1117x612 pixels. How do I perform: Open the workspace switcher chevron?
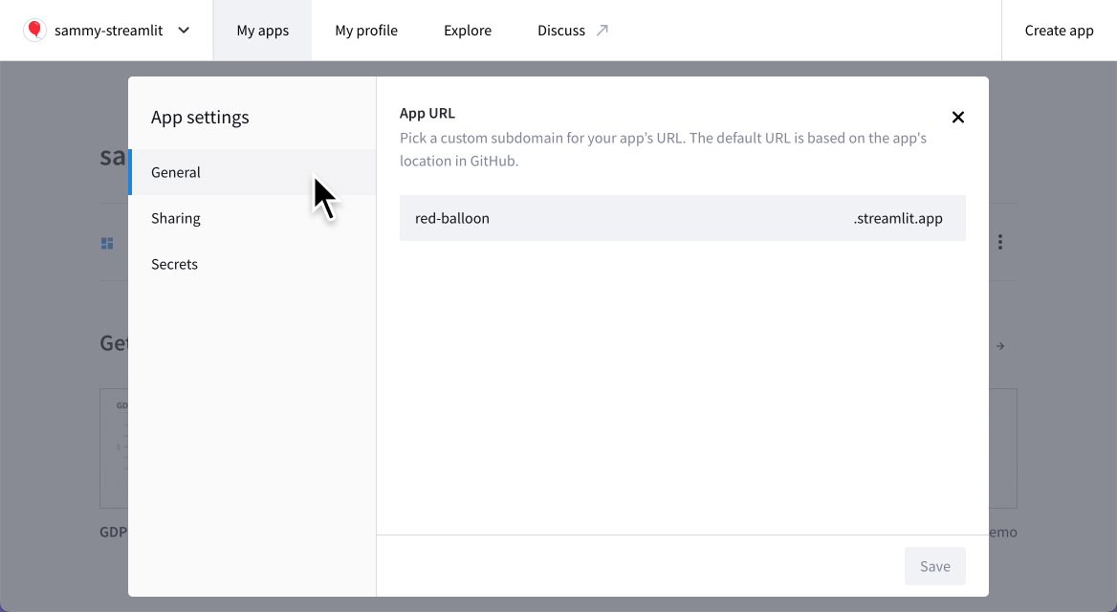[x=182, y=30]
